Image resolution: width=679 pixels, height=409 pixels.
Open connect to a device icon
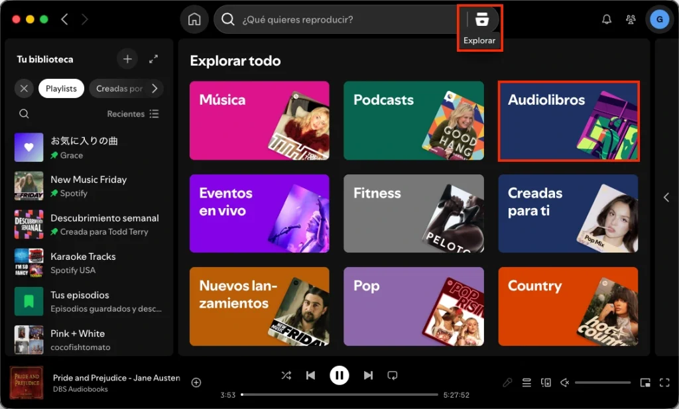coord(546,382)
